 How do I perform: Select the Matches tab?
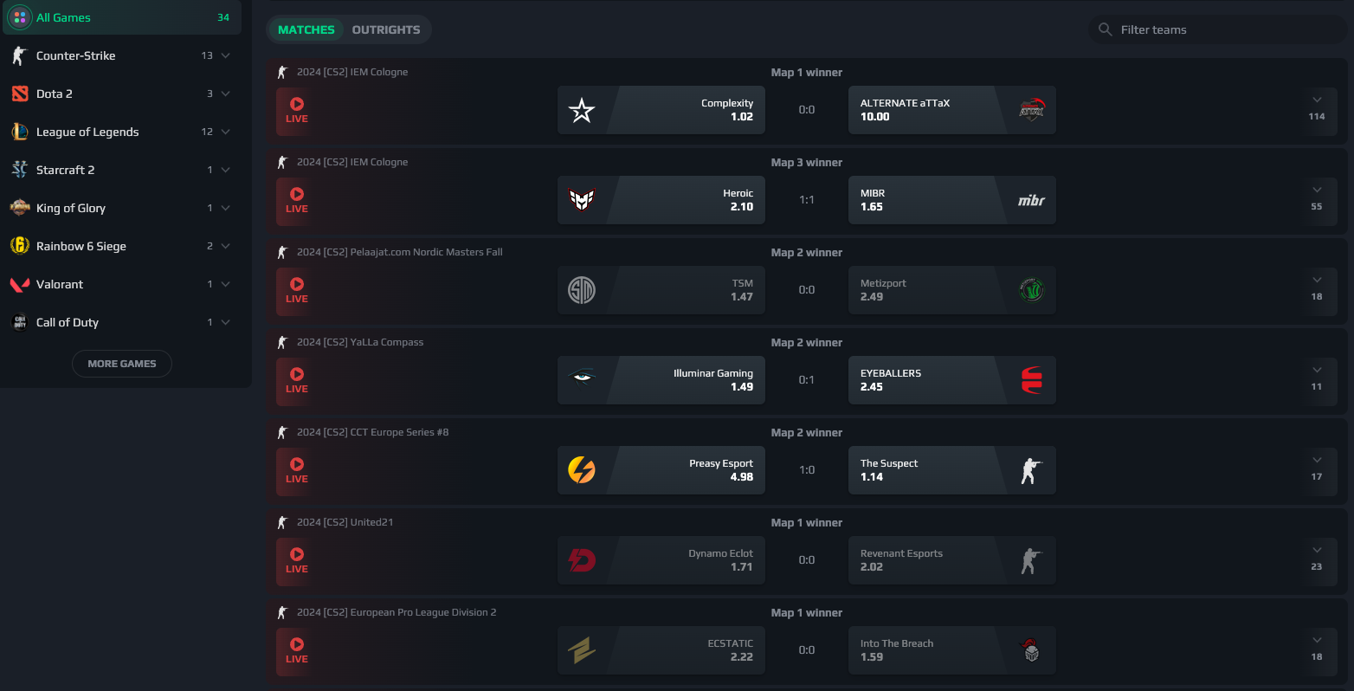pos(306,29)
